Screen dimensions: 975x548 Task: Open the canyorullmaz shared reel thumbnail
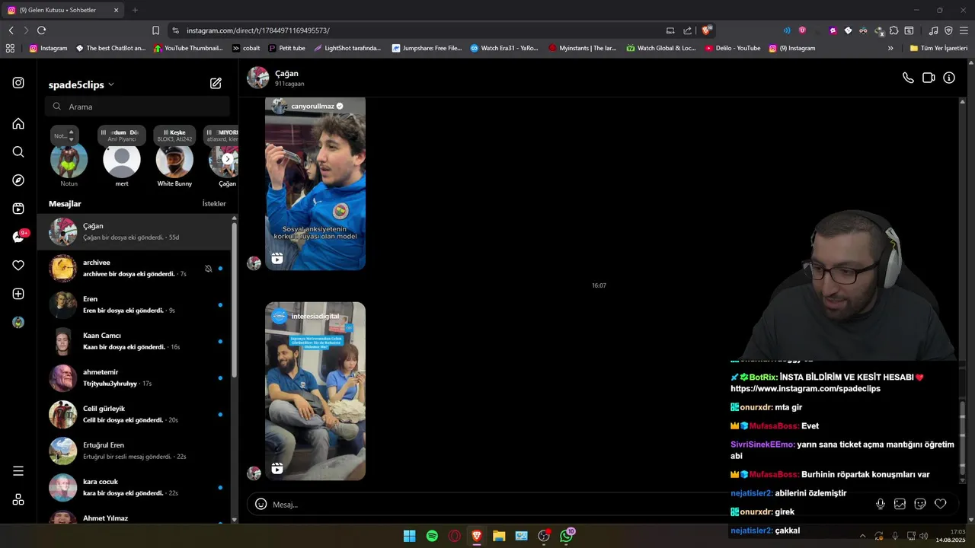(315, 183)
